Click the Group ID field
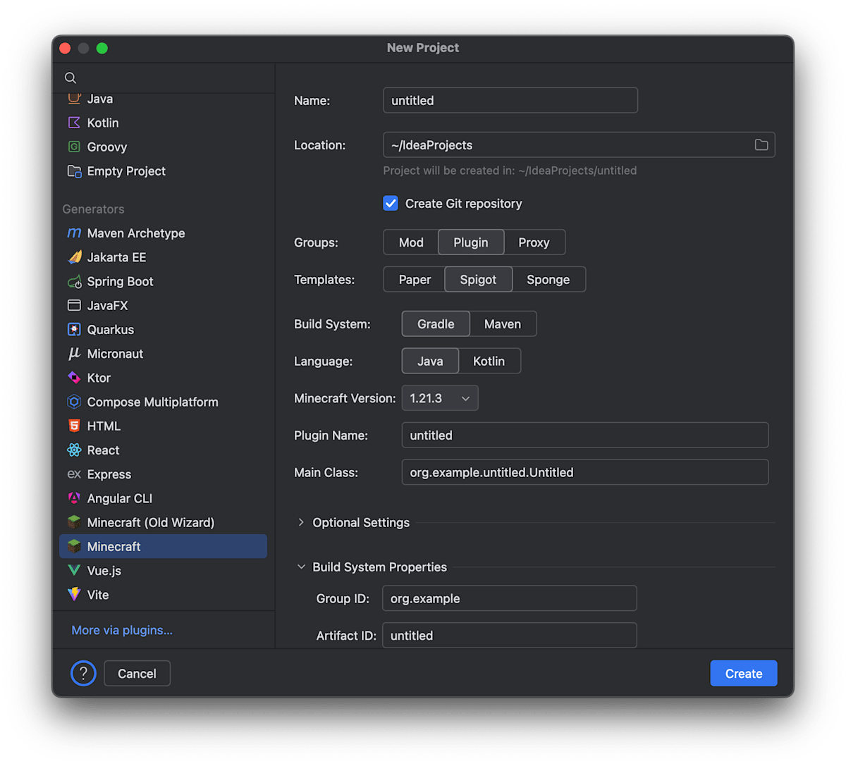Image resolution: width=846 pixels, height=766 pixels. (x=510, y=598)
